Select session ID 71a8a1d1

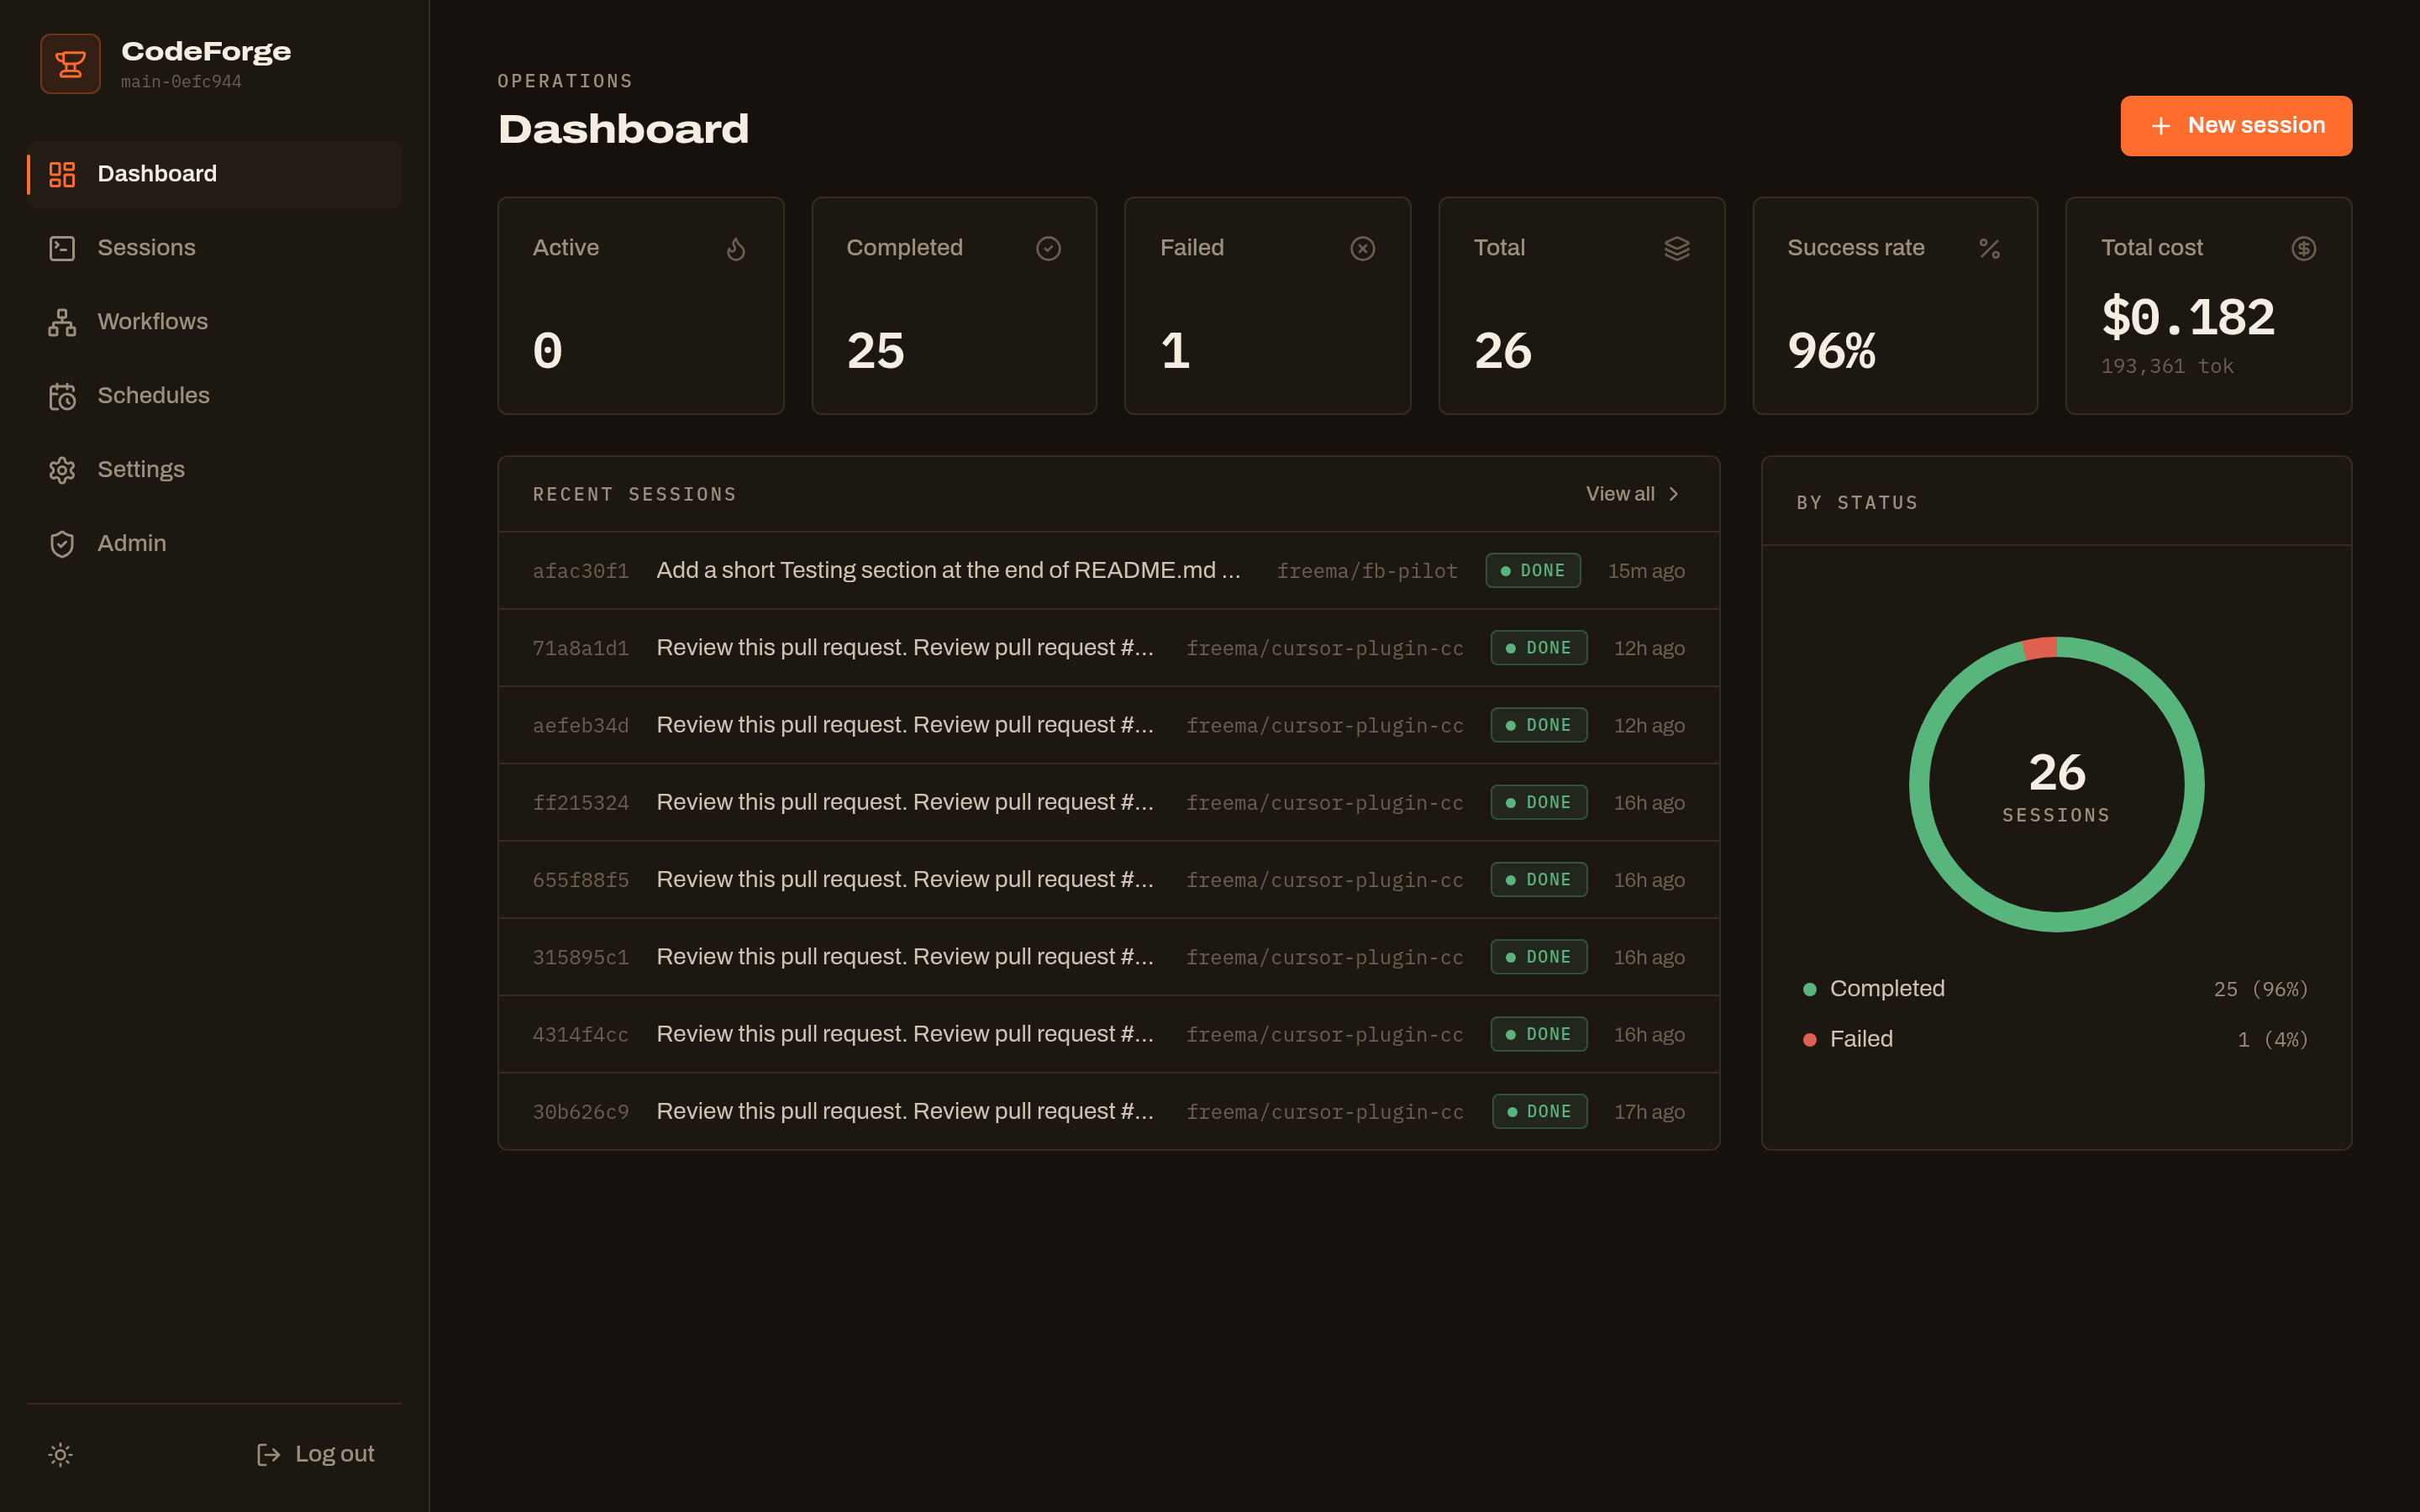581,649
